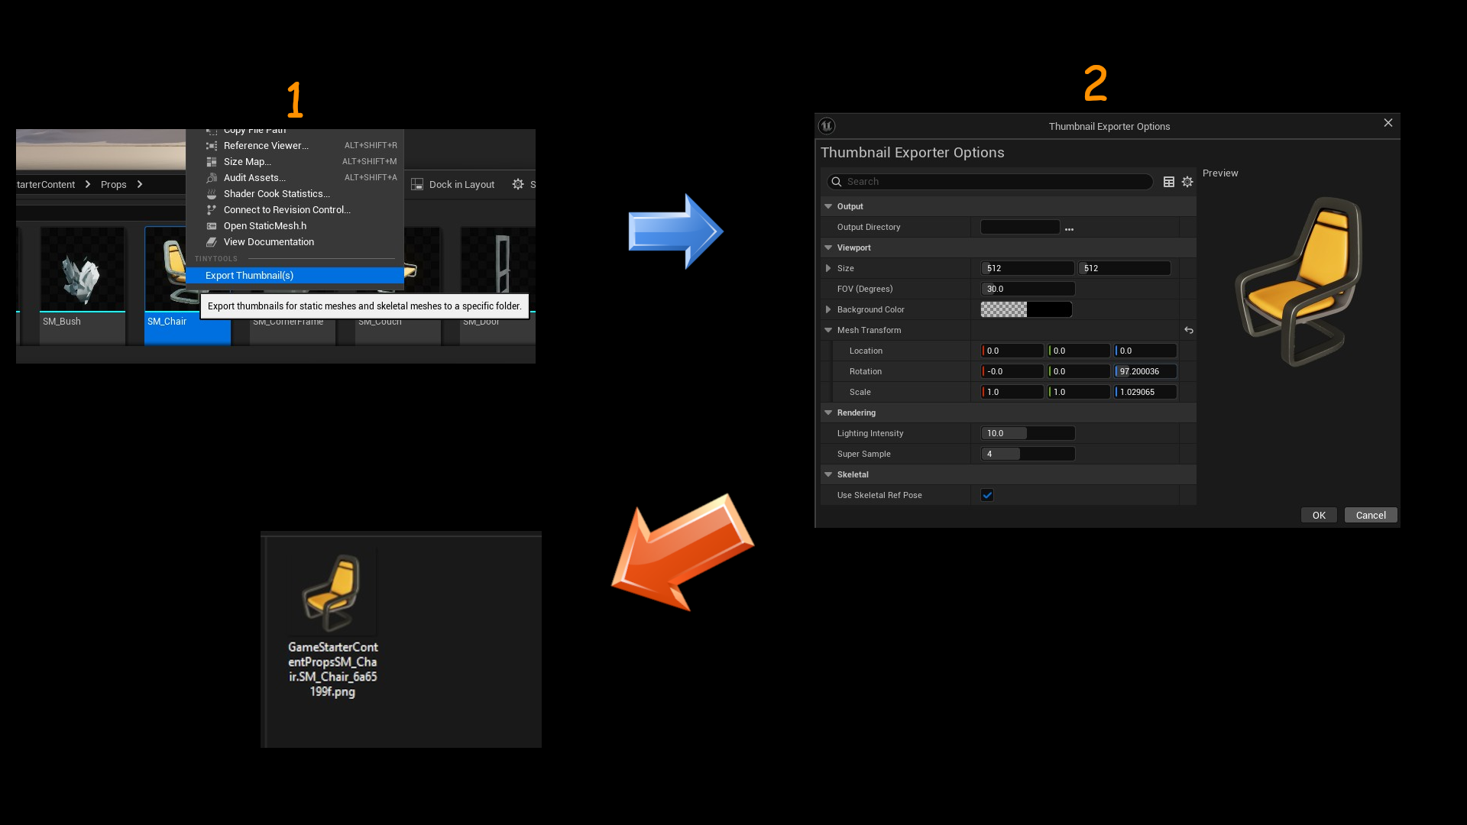This screenshot has width=1467, height=825.
Task: Open content browser settings gear icon
Action: (x=518, y=185)
